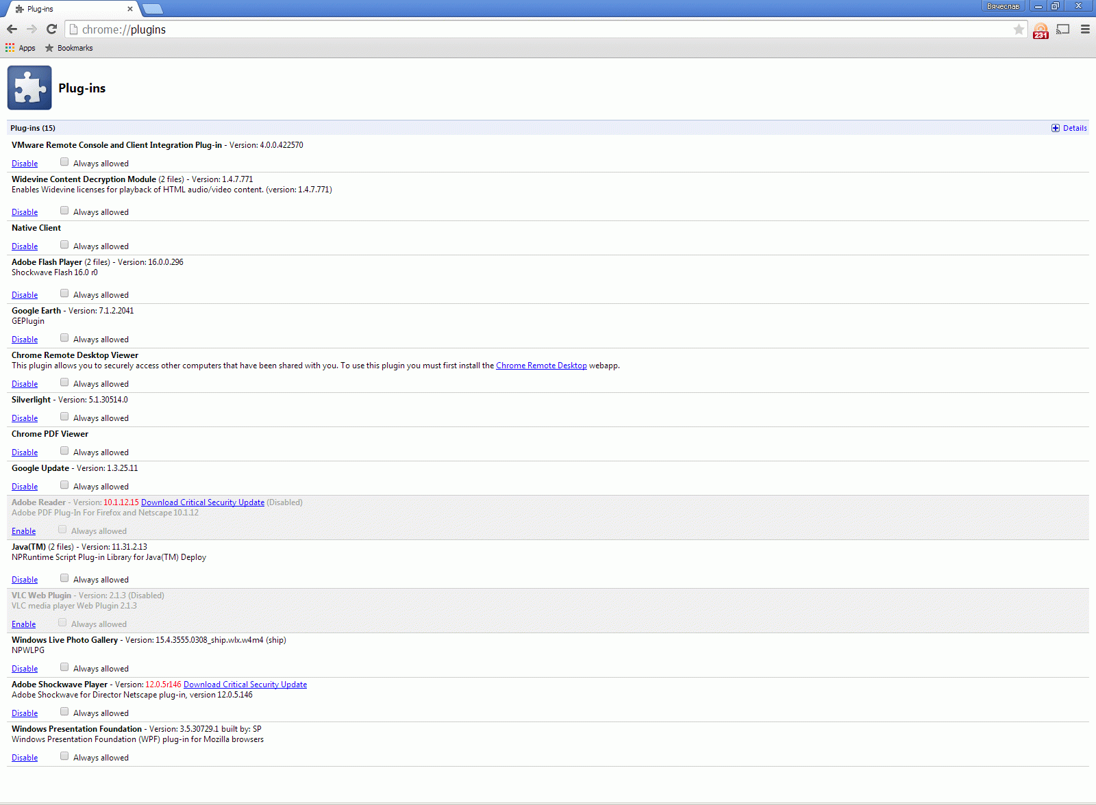Open the extension icon with the 231 badge

coord(1041,31)
